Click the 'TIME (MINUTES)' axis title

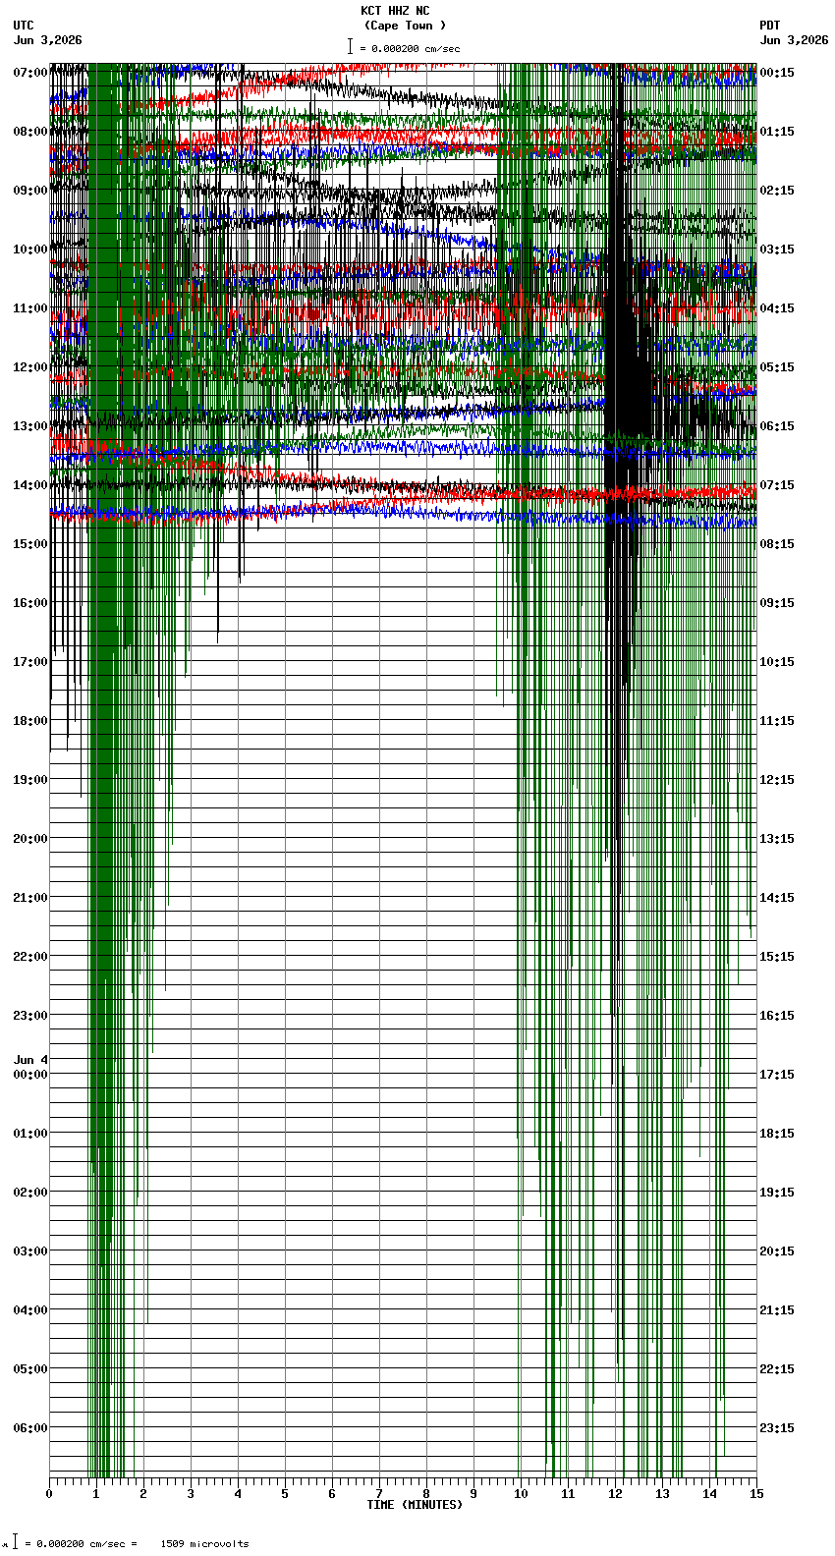click(x=415, y=1505)
